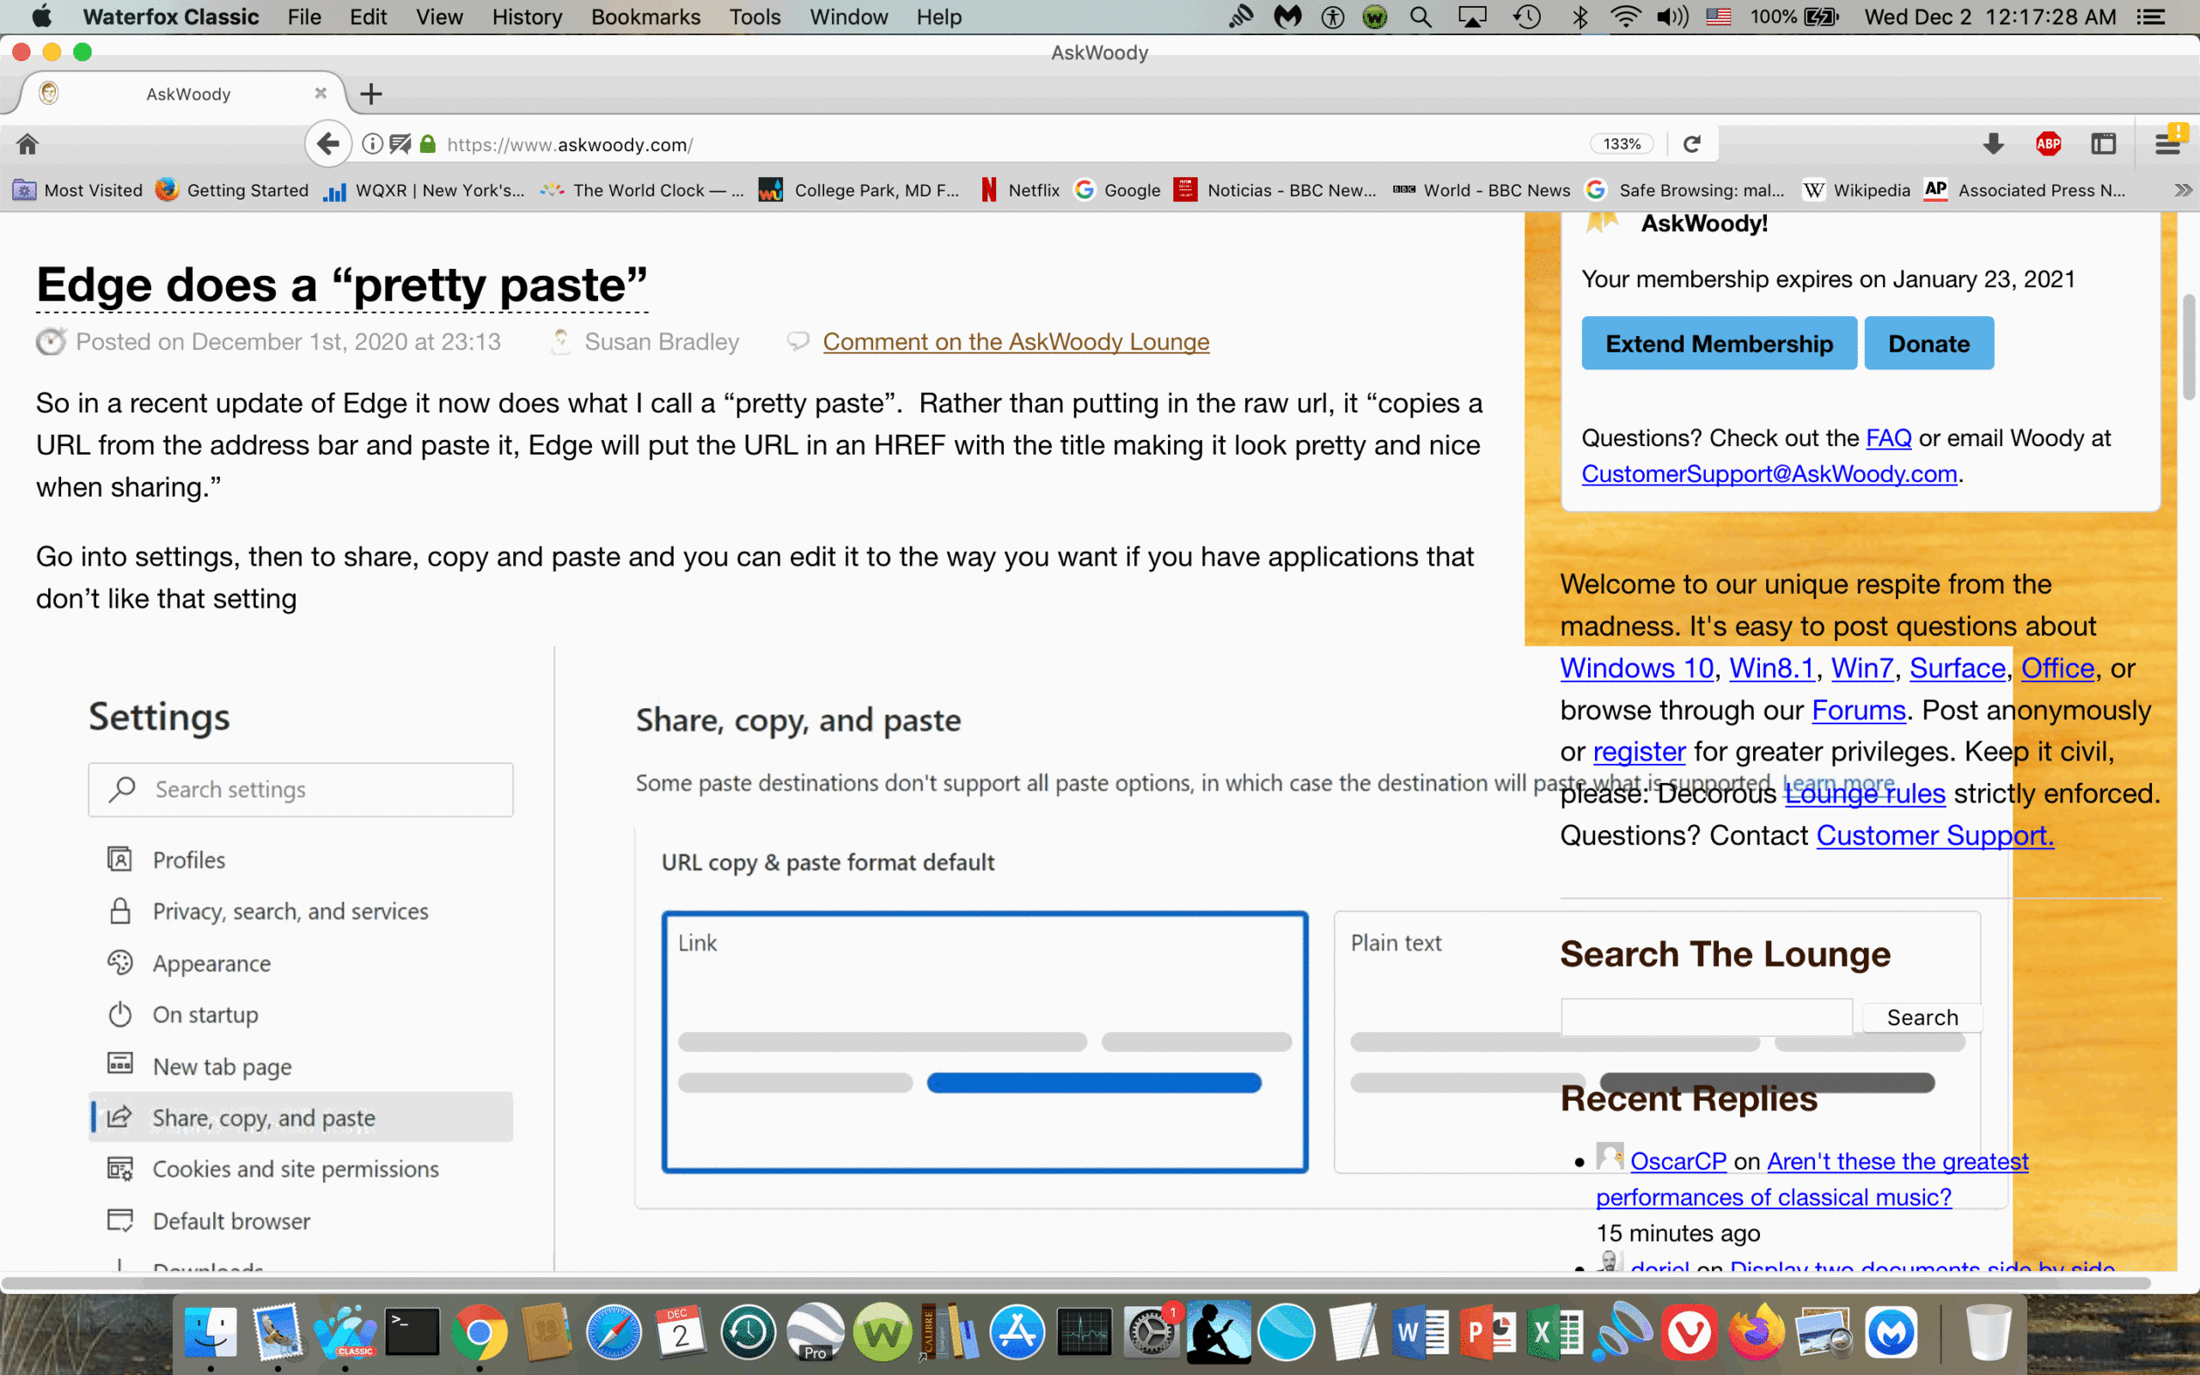Open a new tab with plus

pyautogui.click(x=371, y=94)
